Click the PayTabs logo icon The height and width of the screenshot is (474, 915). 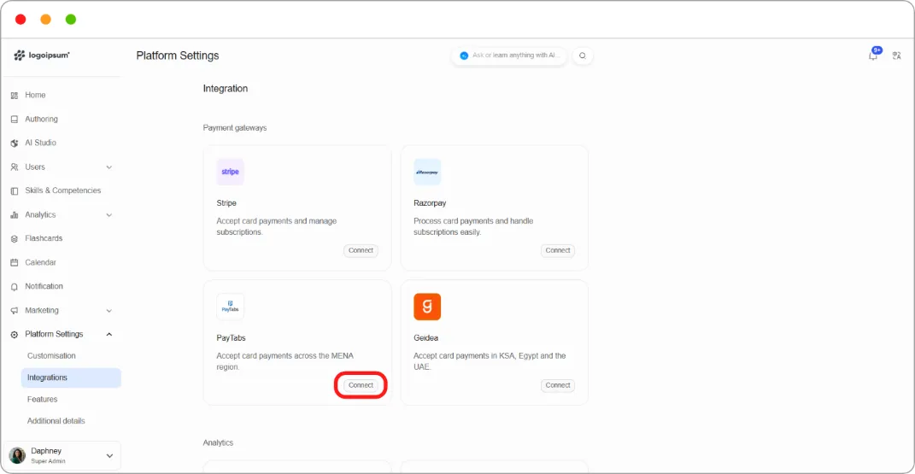230,307
